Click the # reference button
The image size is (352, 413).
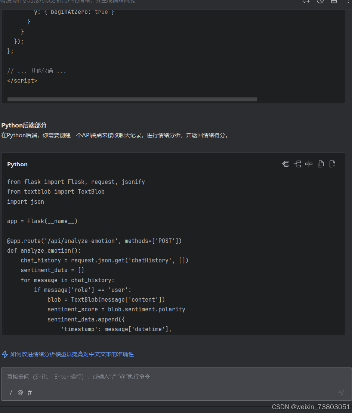(30, 393)
